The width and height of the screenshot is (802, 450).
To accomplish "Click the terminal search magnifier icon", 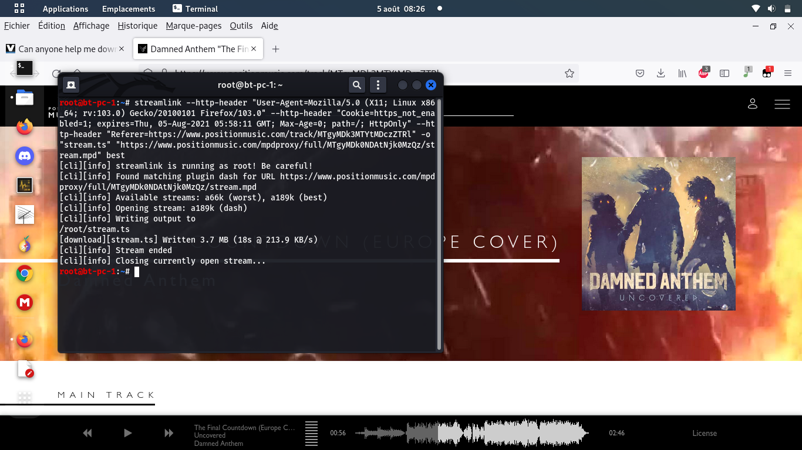I will [x=356, y=85].
